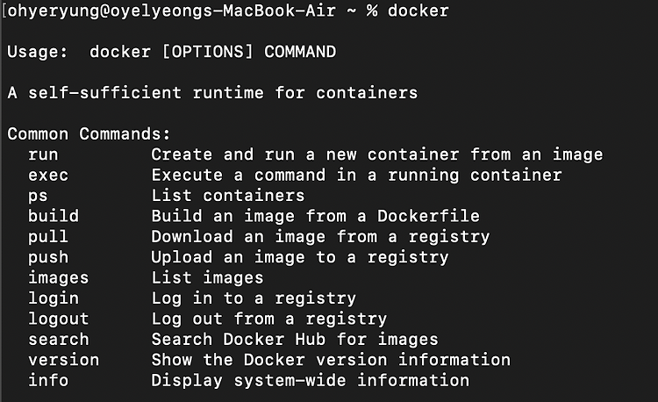This screenshot has height=402, width=658.
Task: Click the '[OPTIONS]' text in usage line
Action: 208,52
